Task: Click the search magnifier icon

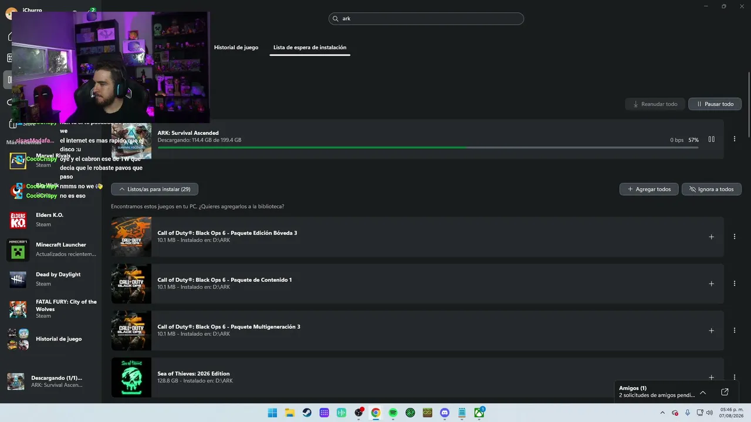Action: click(336, 19)
